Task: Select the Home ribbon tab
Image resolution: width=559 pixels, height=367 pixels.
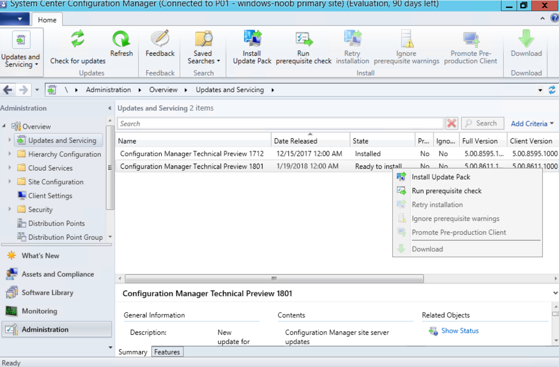Action: (x=47, y=20)
